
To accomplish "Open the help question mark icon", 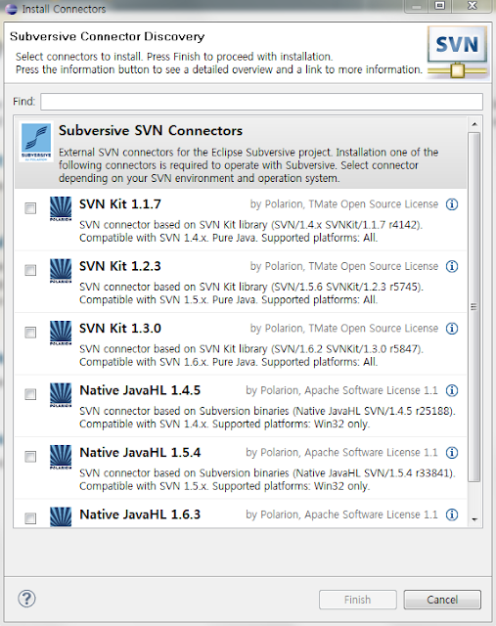I will 26,599.
